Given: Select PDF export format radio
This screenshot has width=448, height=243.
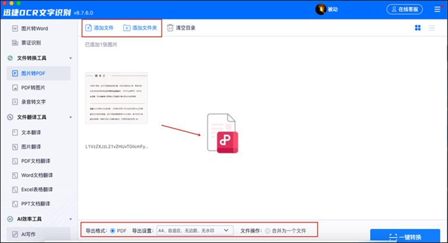Looking at the screenshot, I should coord(112,231).
